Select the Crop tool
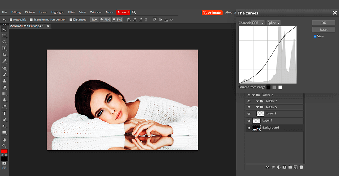339x176 pixels. coord(5,55)
